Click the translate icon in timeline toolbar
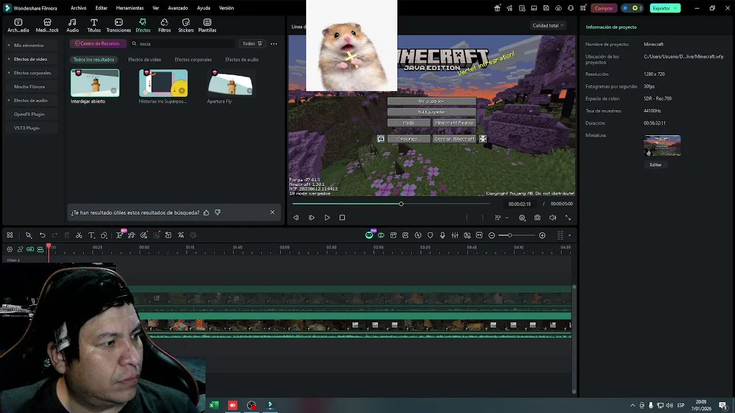The height and width of the screenshot is (413, 735). click(x=180, y=235)
